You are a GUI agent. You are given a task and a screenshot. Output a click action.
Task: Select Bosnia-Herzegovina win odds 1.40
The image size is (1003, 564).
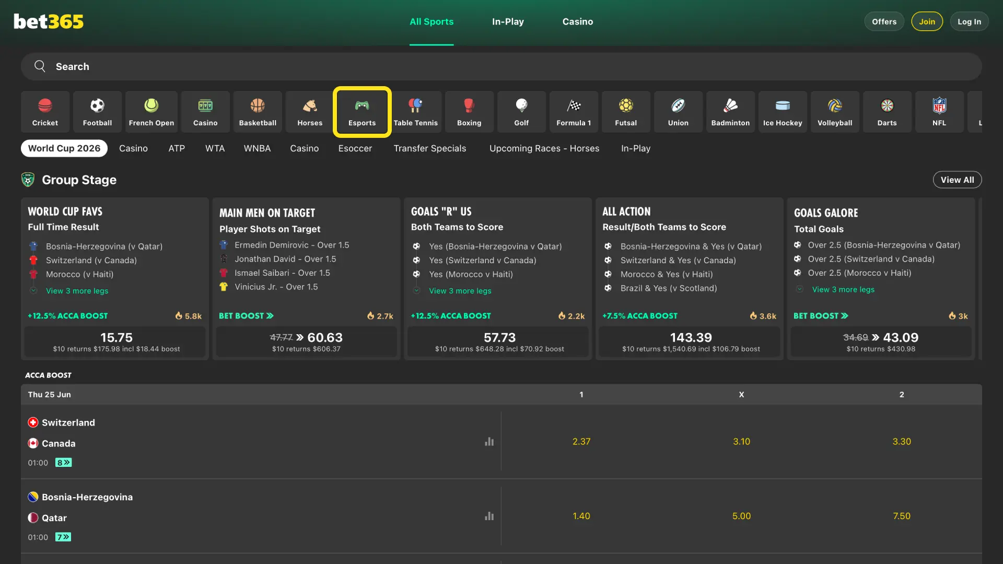(x=581, y=516)
